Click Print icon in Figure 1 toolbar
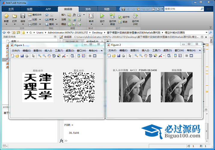Viewport: 215px width, 150px height. (x=27, y=56)
